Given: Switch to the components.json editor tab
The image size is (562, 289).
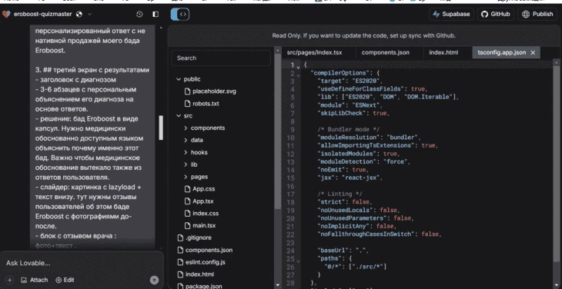Looking at the screenshot, I should click(385, 52).
